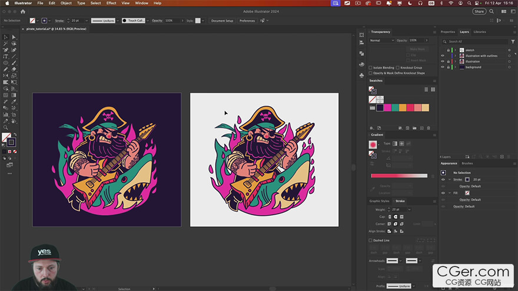518x291 pixels.
Task: Click Preferences button
Action: click(x=247, y=21)
